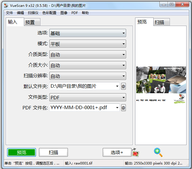Maximize the VueScan window
This screenshot has height=169, width=192.
pos(172,4)
